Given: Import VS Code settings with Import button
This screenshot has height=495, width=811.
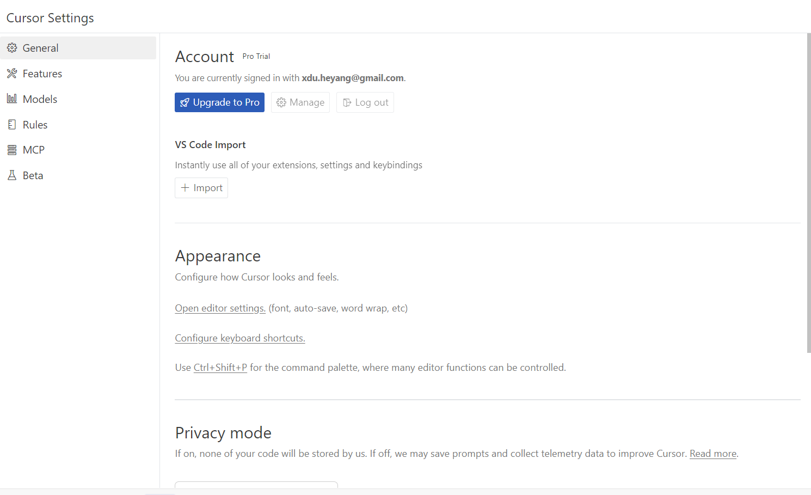Looking at the screenshot, I should click(x=201, y=188).
